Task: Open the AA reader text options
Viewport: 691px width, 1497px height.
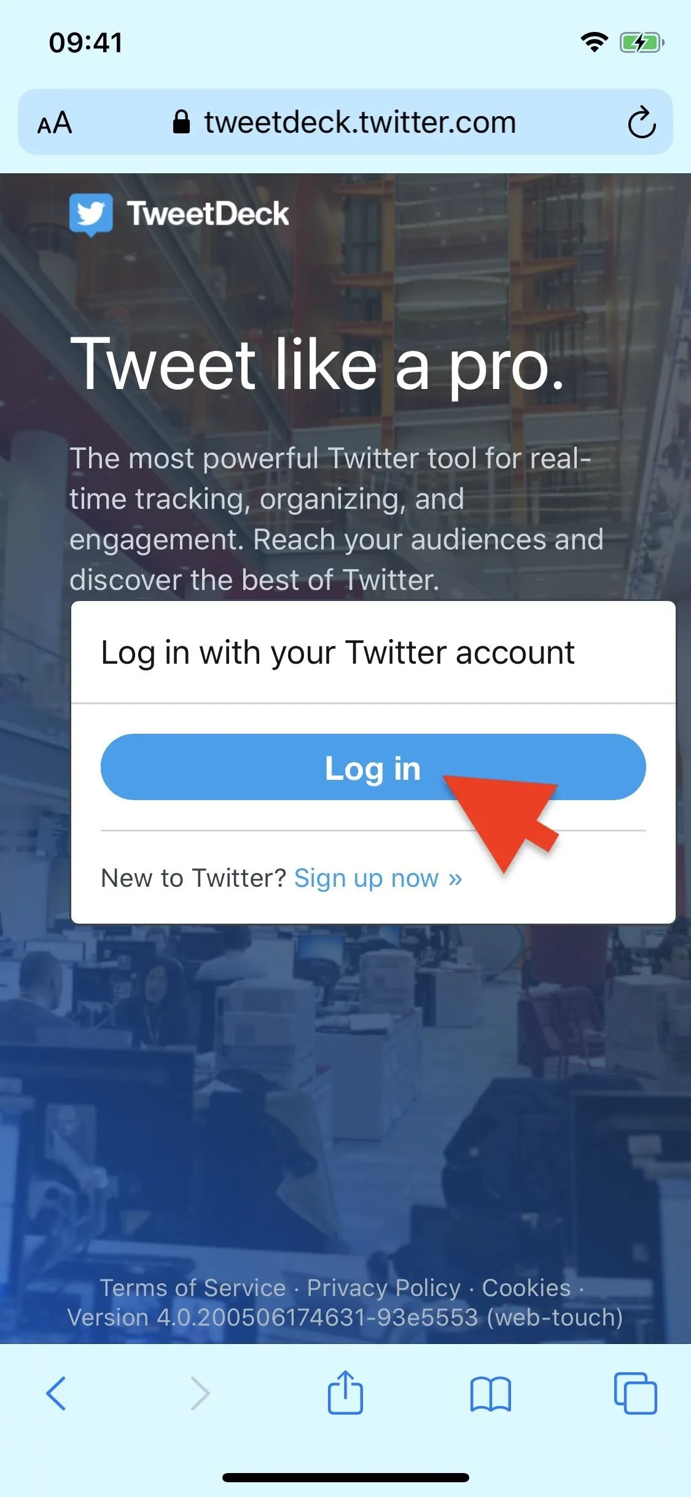Action: click(x=55, y=123)
